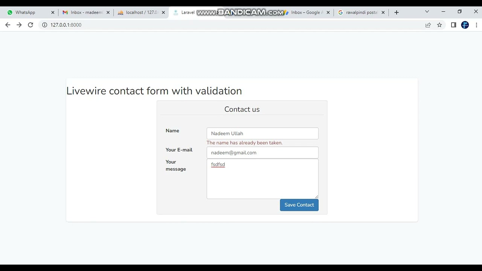Screen dimensions: 482x271
Task: Close the rawalpindi postal tab
Action: coord(383,12)
